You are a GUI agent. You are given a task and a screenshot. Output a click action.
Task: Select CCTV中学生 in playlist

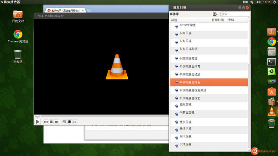pos(209,27)
